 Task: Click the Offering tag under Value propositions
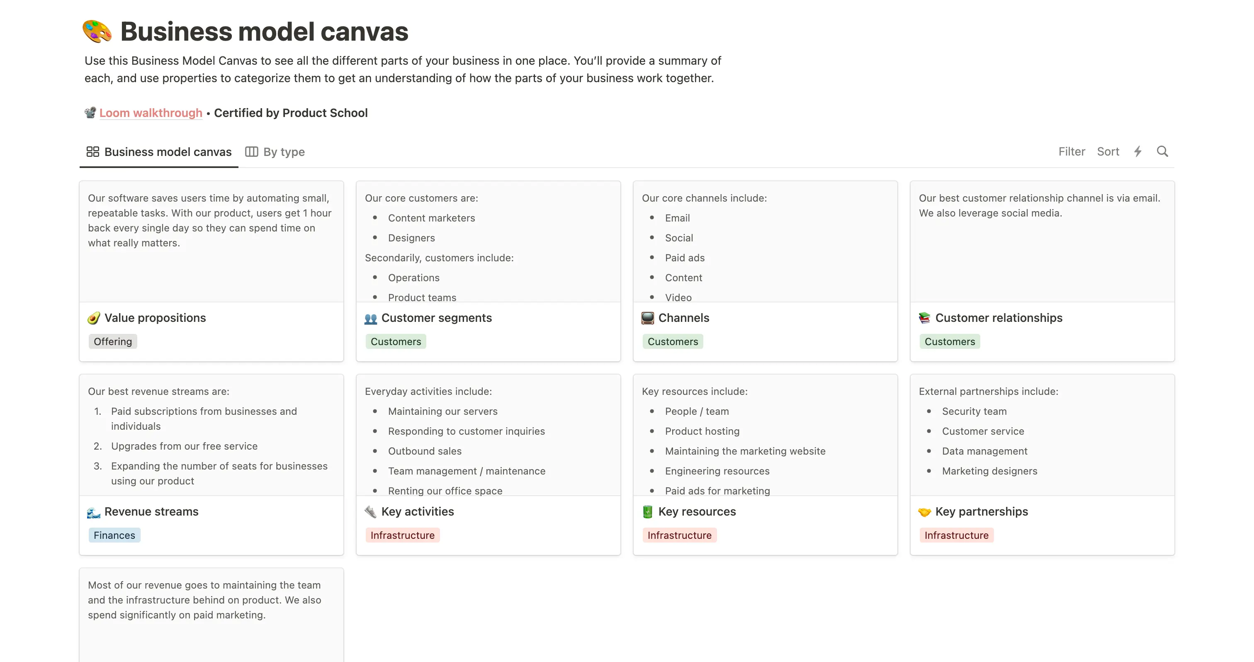tap(112, 341)
